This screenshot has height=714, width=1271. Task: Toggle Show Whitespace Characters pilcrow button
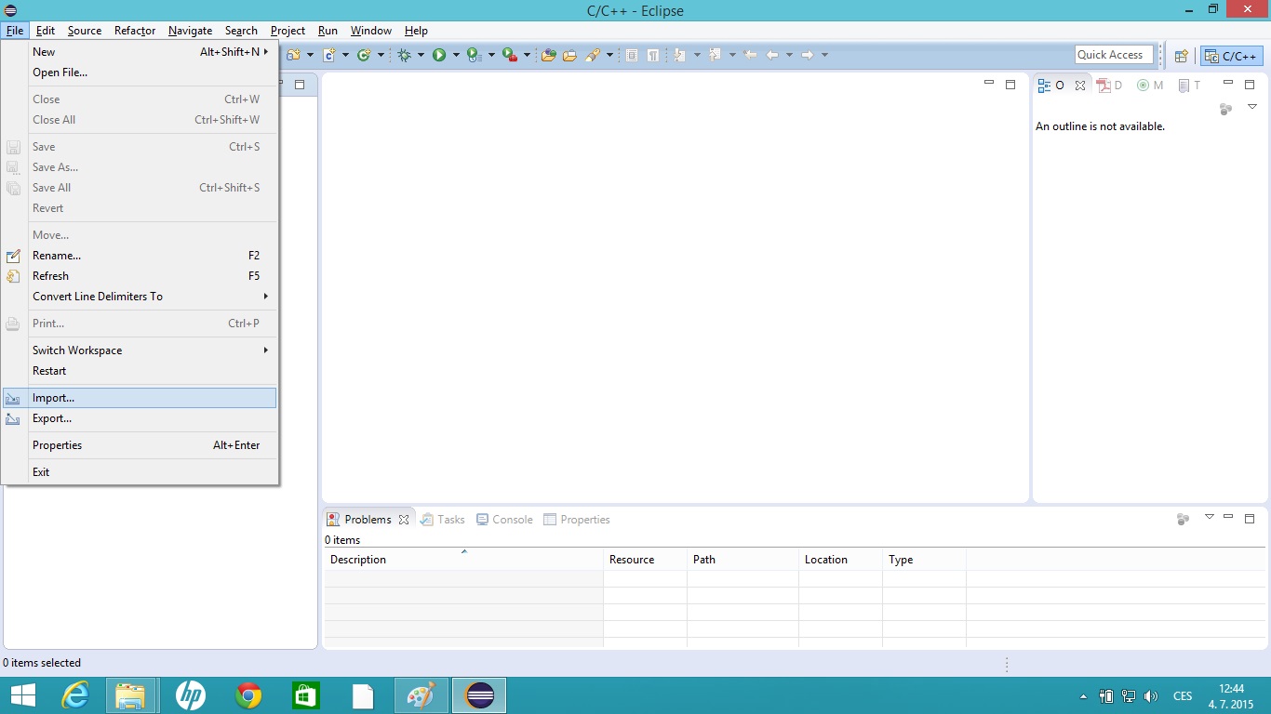(x=653, y=56)
